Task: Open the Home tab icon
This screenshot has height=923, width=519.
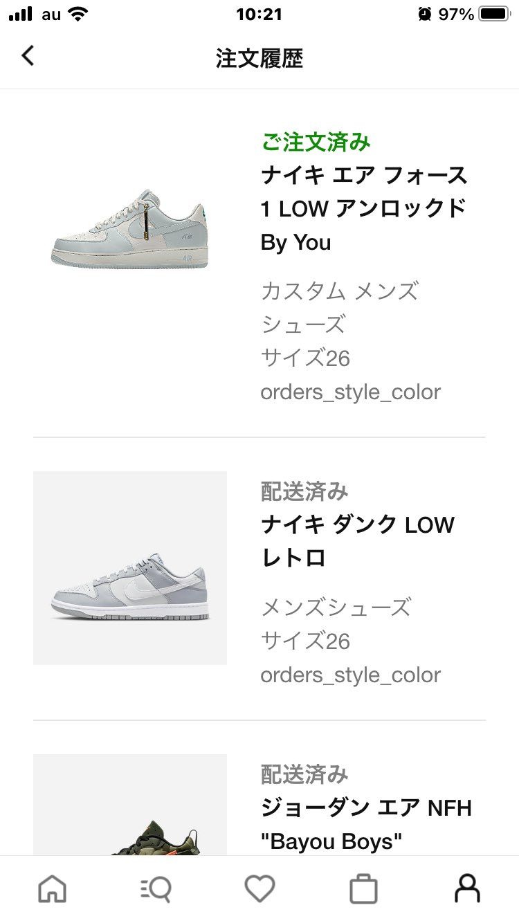Action: pos(53,888)
